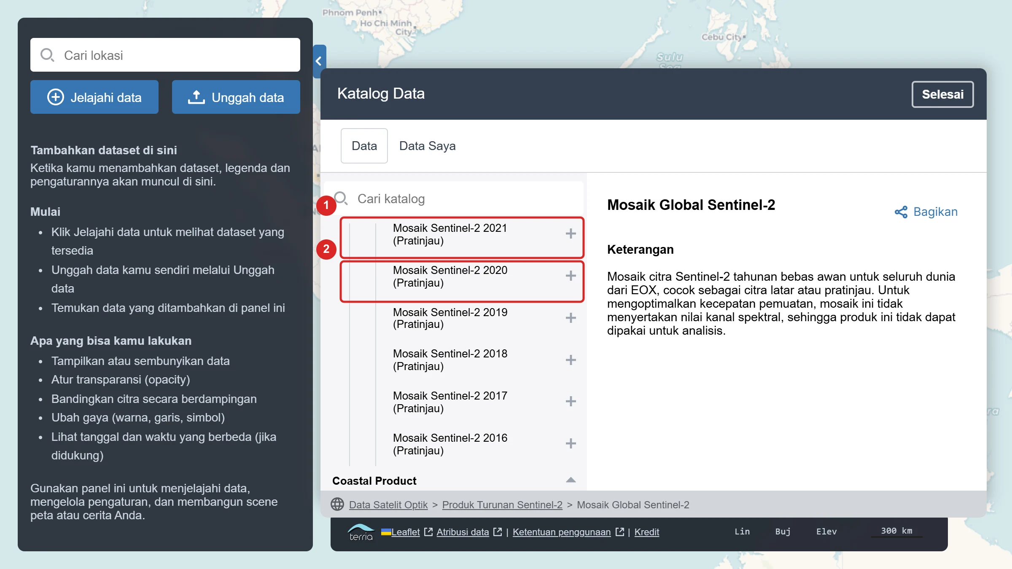Select Mosaik Sentinel-2 2018 (Pratinjau) item
Screen dimensions: 1012x569
click(x=450, y=360)
